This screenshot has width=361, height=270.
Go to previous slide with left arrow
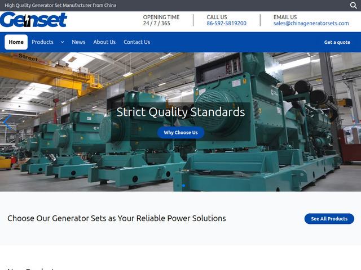coord(7,123)
